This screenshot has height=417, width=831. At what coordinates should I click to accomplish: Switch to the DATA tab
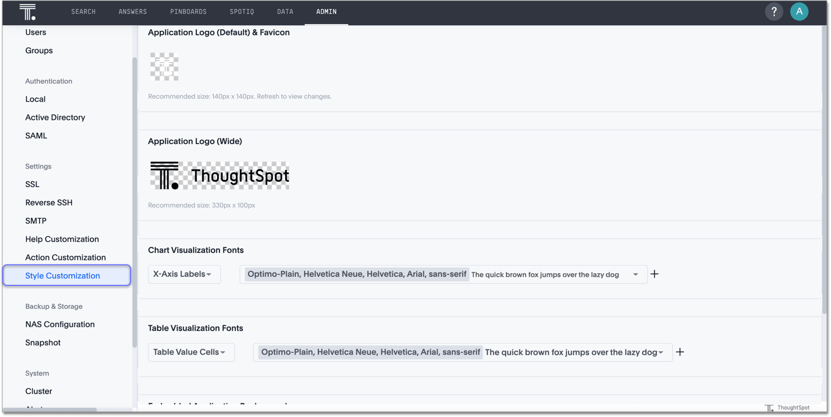click(285, 11)
